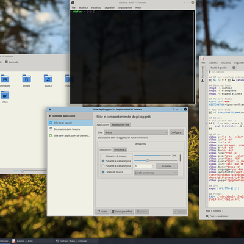Click the preview vertical scrollbar
The width and height of the screenshot is (244, 244).
click(180, 158)
